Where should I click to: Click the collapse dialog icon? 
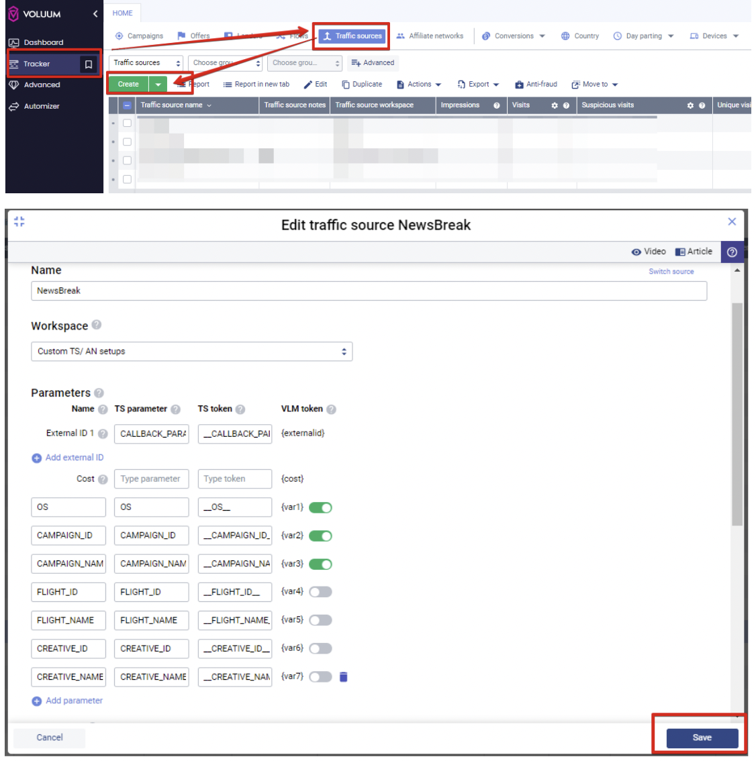[19, 222]
